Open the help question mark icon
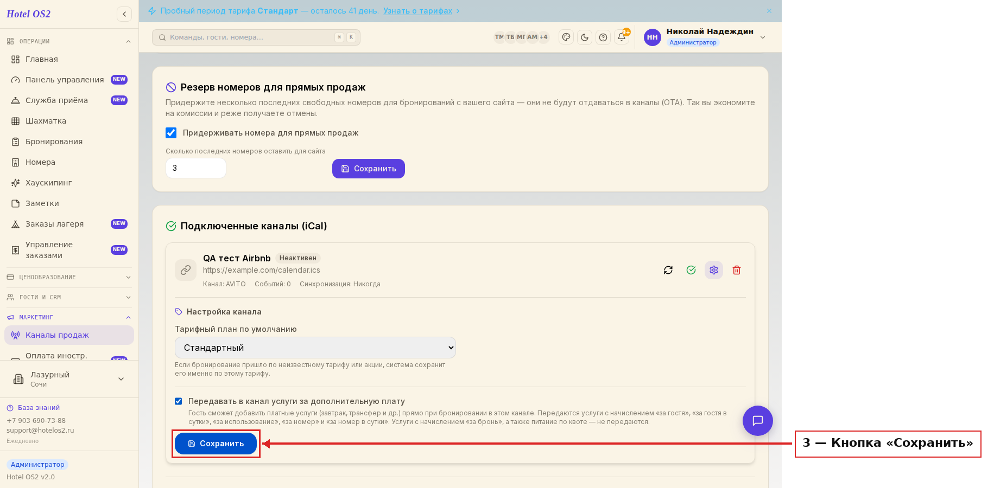The width and height of the screenshot is (994, 488). 603,37
